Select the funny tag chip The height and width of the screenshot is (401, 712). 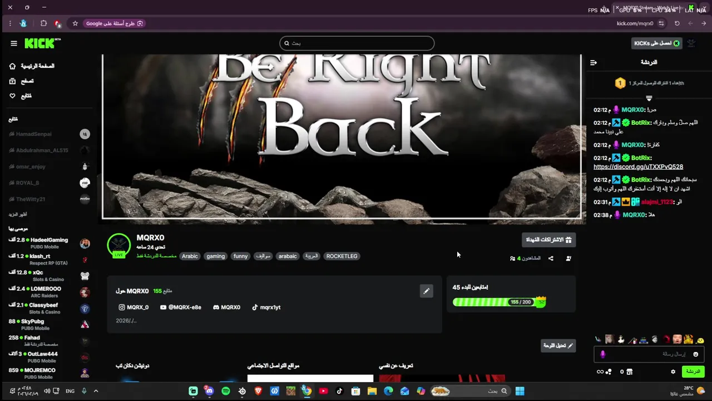coord(240,256)
